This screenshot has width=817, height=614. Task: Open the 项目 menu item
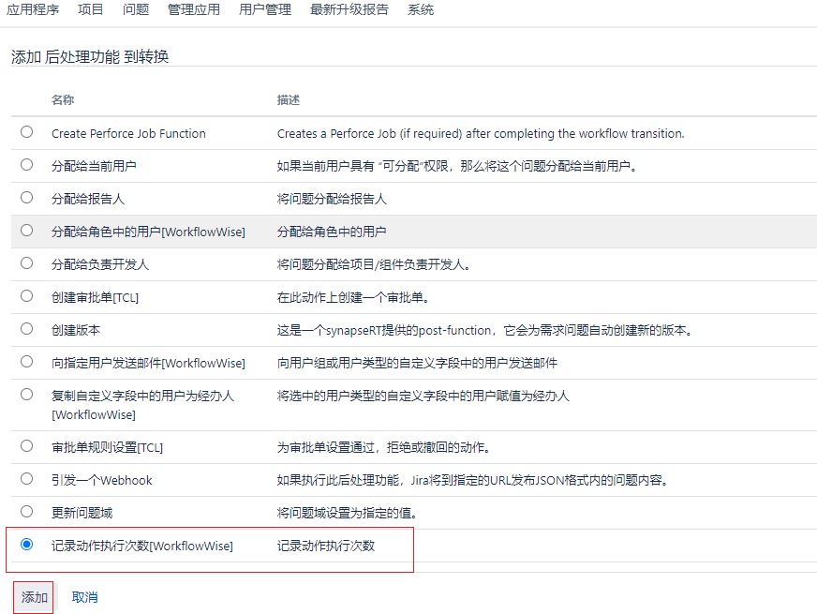click(x=91, y=10)
